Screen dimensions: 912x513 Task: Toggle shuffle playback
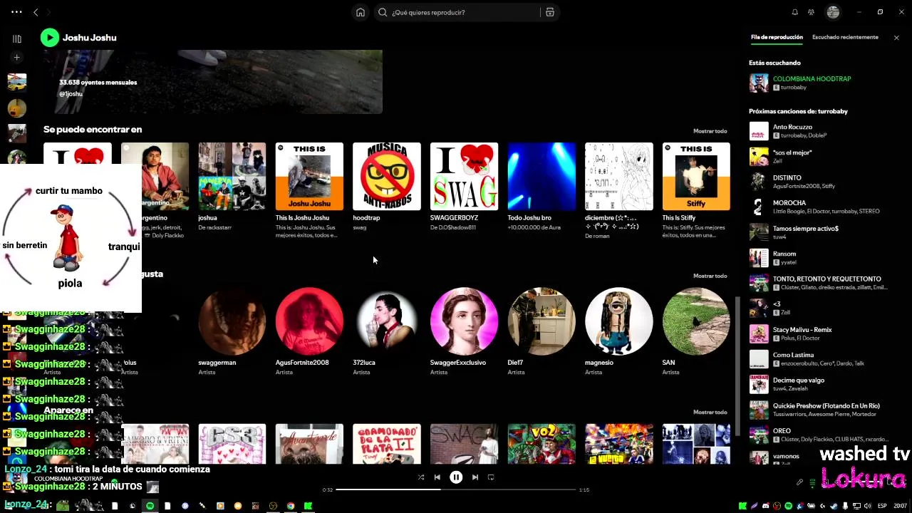click(x=420, y=477)
